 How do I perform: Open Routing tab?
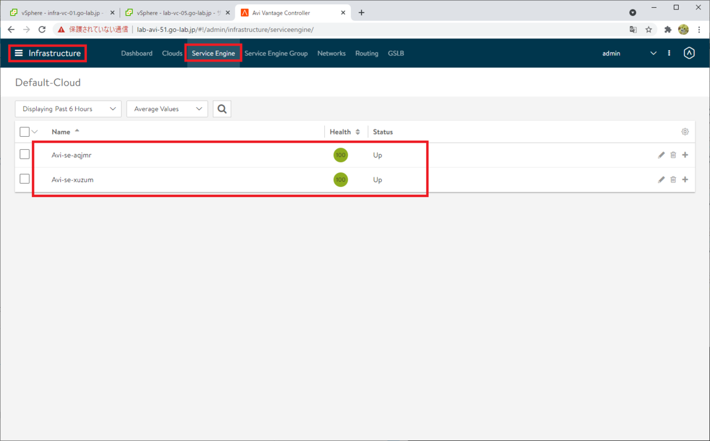367,53
